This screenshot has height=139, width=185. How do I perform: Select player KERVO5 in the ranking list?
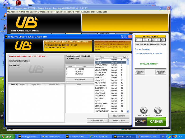coord(110,60)
